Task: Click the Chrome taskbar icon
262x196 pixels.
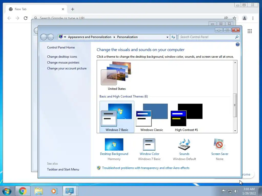Action: (23, 191)
